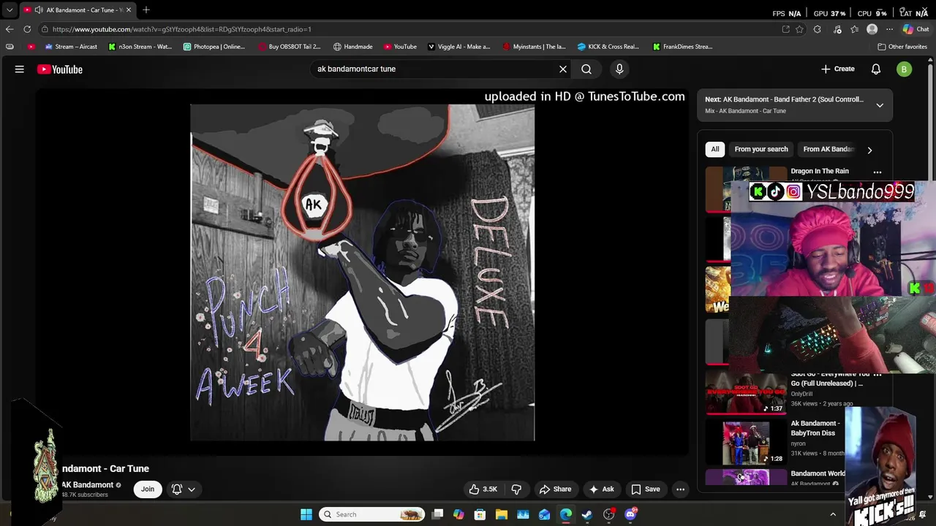Add this page to favorites star
This screenshot has width=936, height=526.
[x=800, y=29]
